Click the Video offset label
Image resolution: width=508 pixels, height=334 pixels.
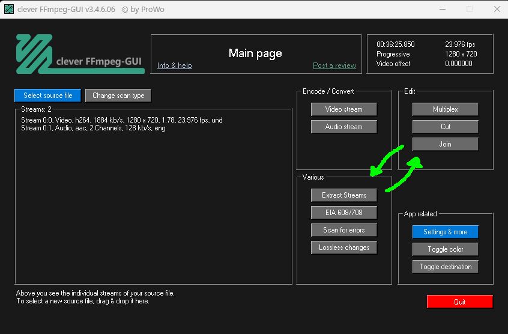coord(393,64)
